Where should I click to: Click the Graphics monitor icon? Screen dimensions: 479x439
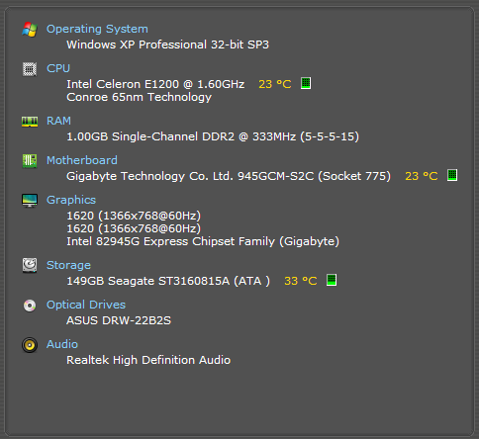(30, 201)
